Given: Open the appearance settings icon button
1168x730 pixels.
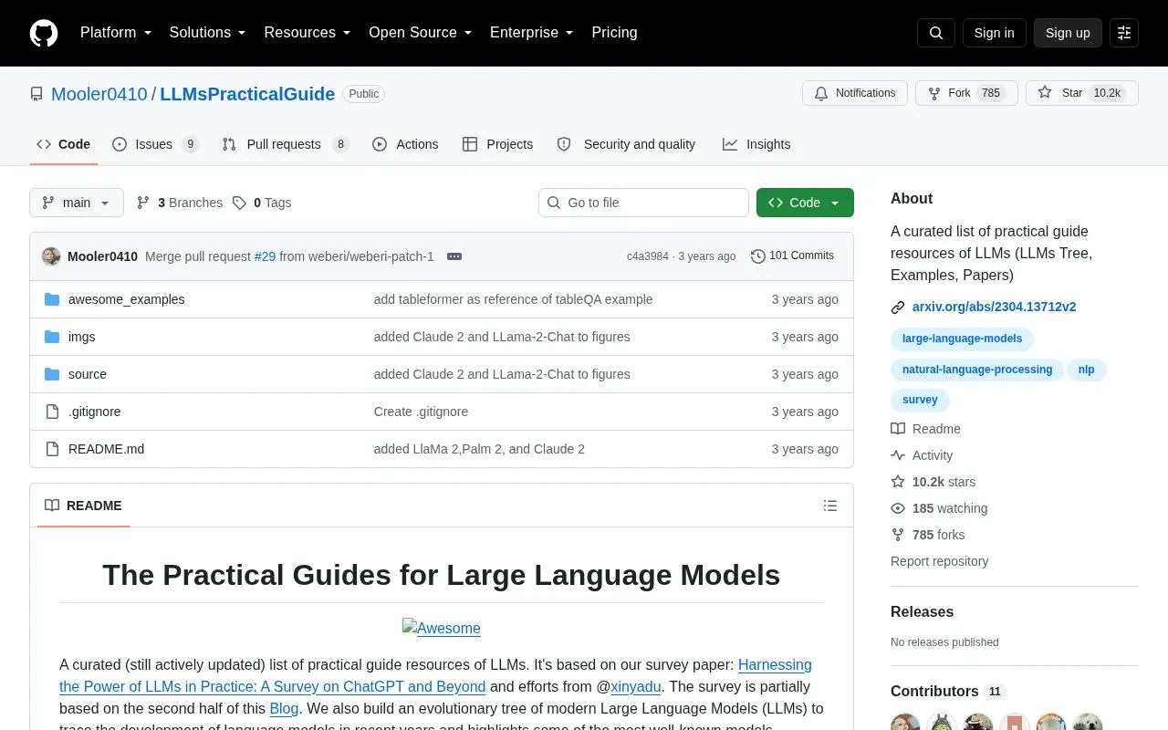Looking at the screenshot, I should point(1124,33).
